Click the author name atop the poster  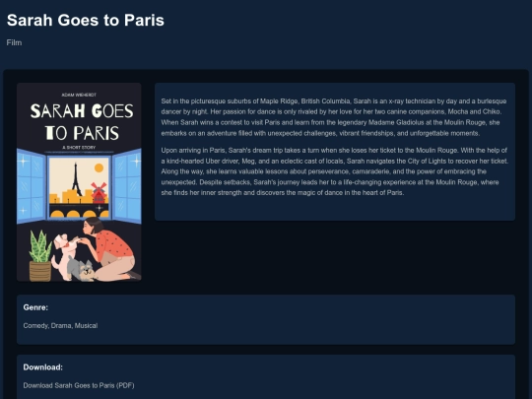[79, 95]
